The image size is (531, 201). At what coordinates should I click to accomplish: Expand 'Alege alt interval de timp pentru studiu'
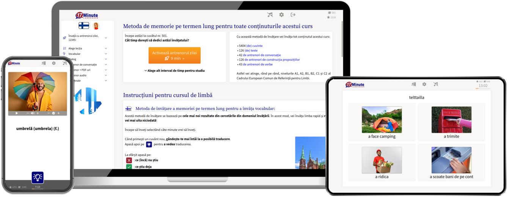[x=174, y=70]
